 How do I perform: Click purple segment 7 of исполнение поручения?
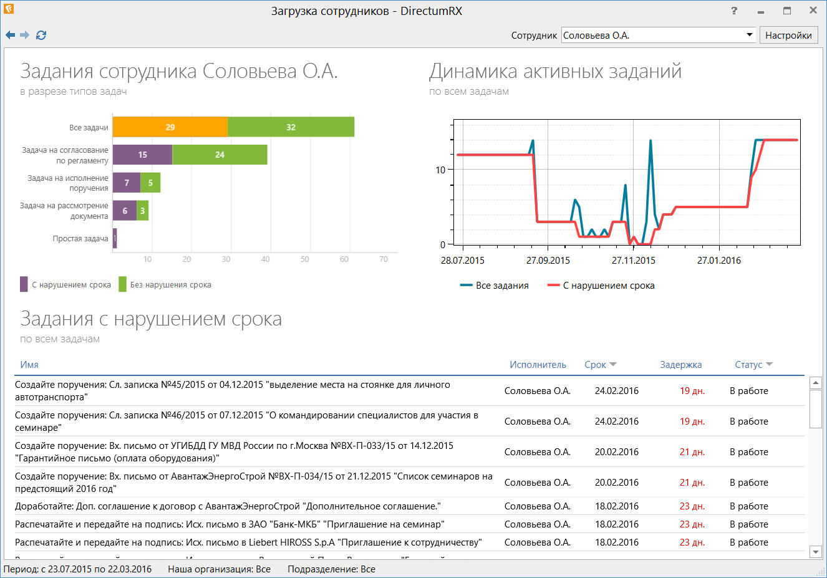point(127,183)
